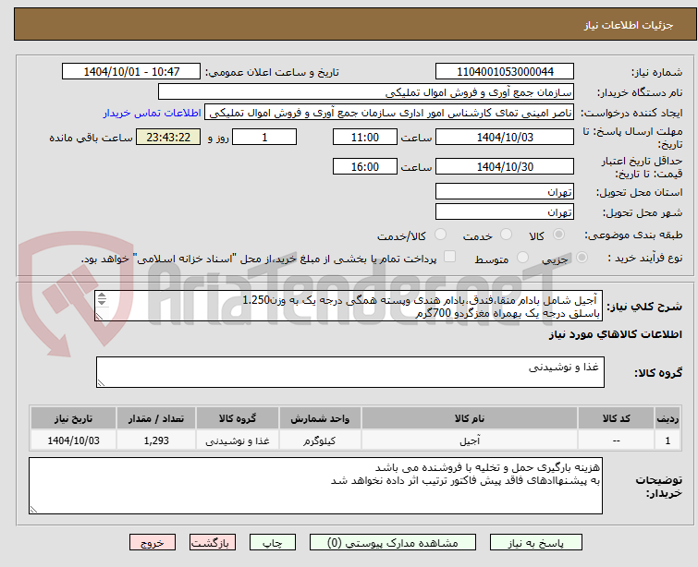Viewport: 698px width, 567px height.
Task: Click the چاپ print button
Action: click(273, 543)
